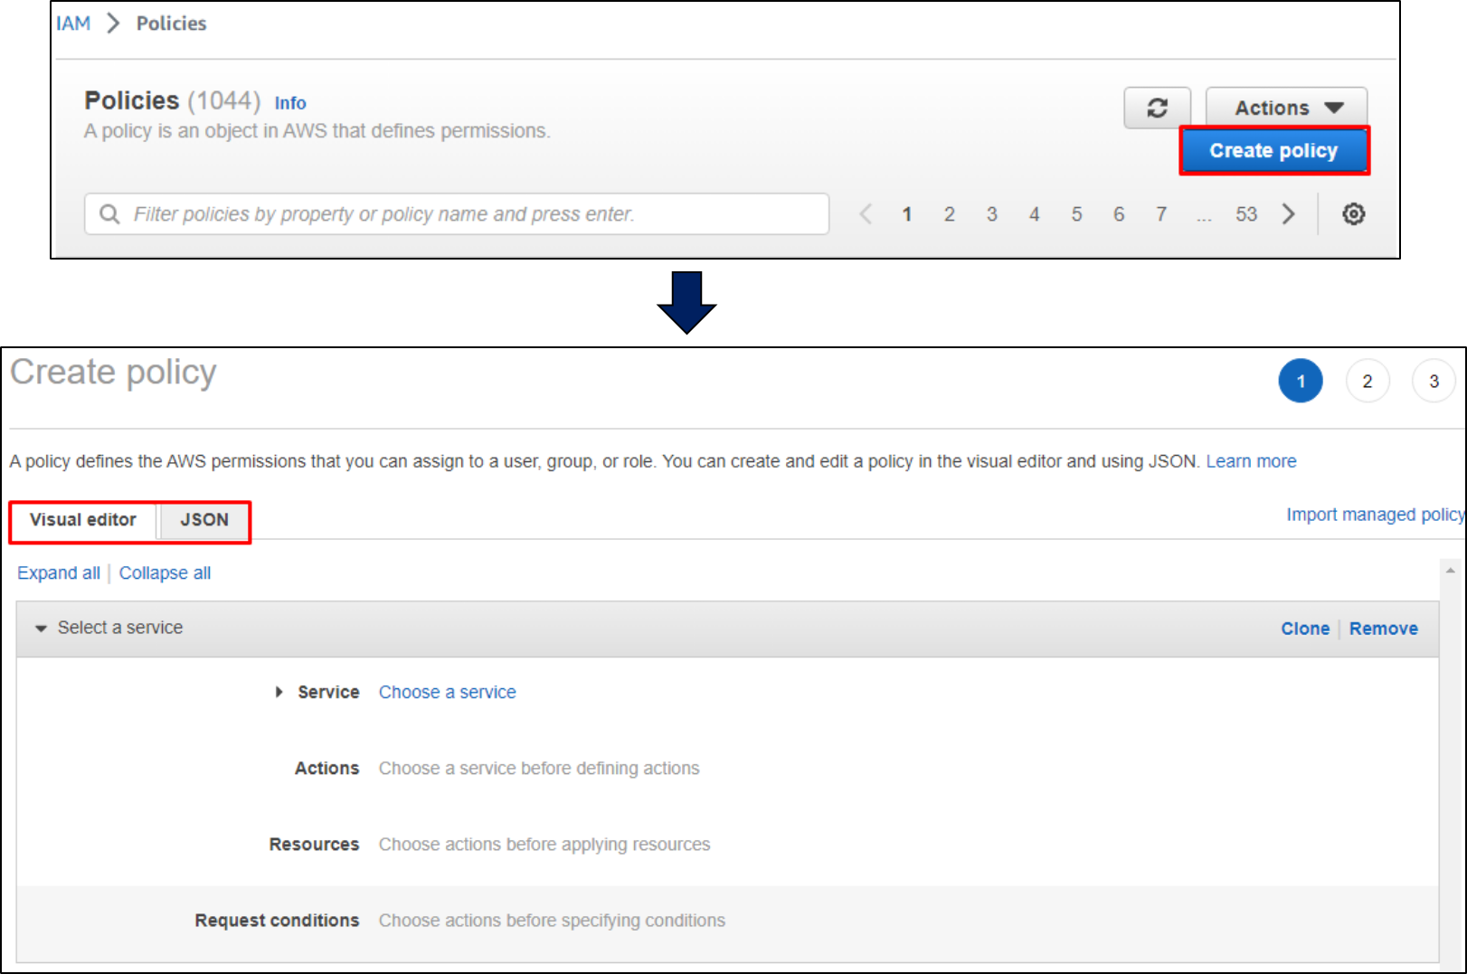This screenshot has height=974, width=1467.
Task: Click into the filter policies search field
Action: [470, 214]
